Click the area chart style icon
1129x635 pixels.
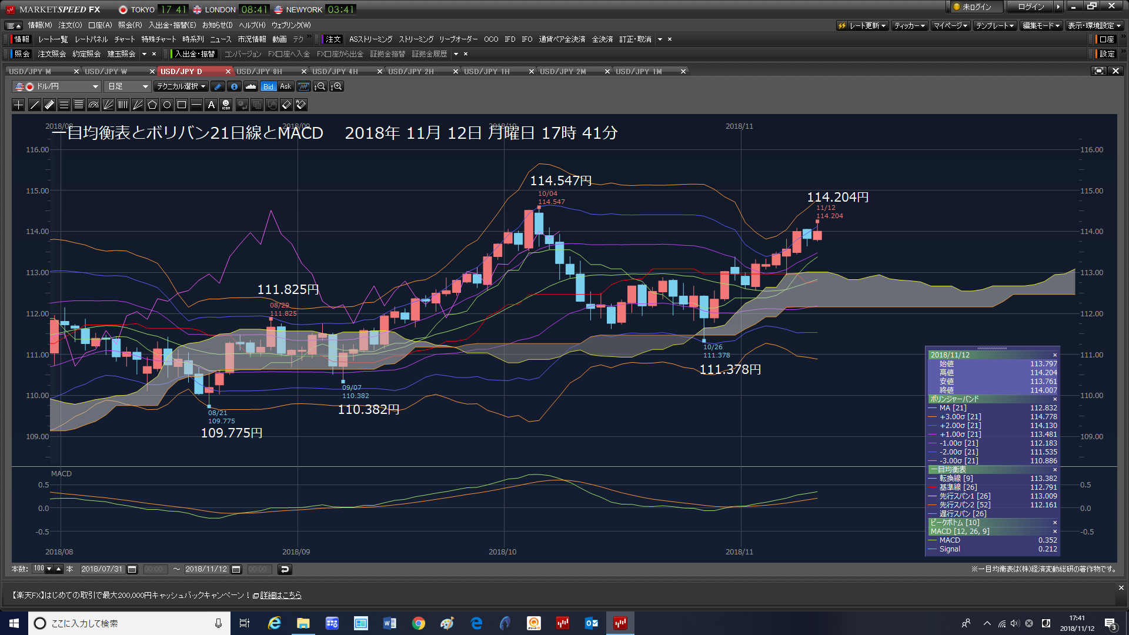point(250,86)
